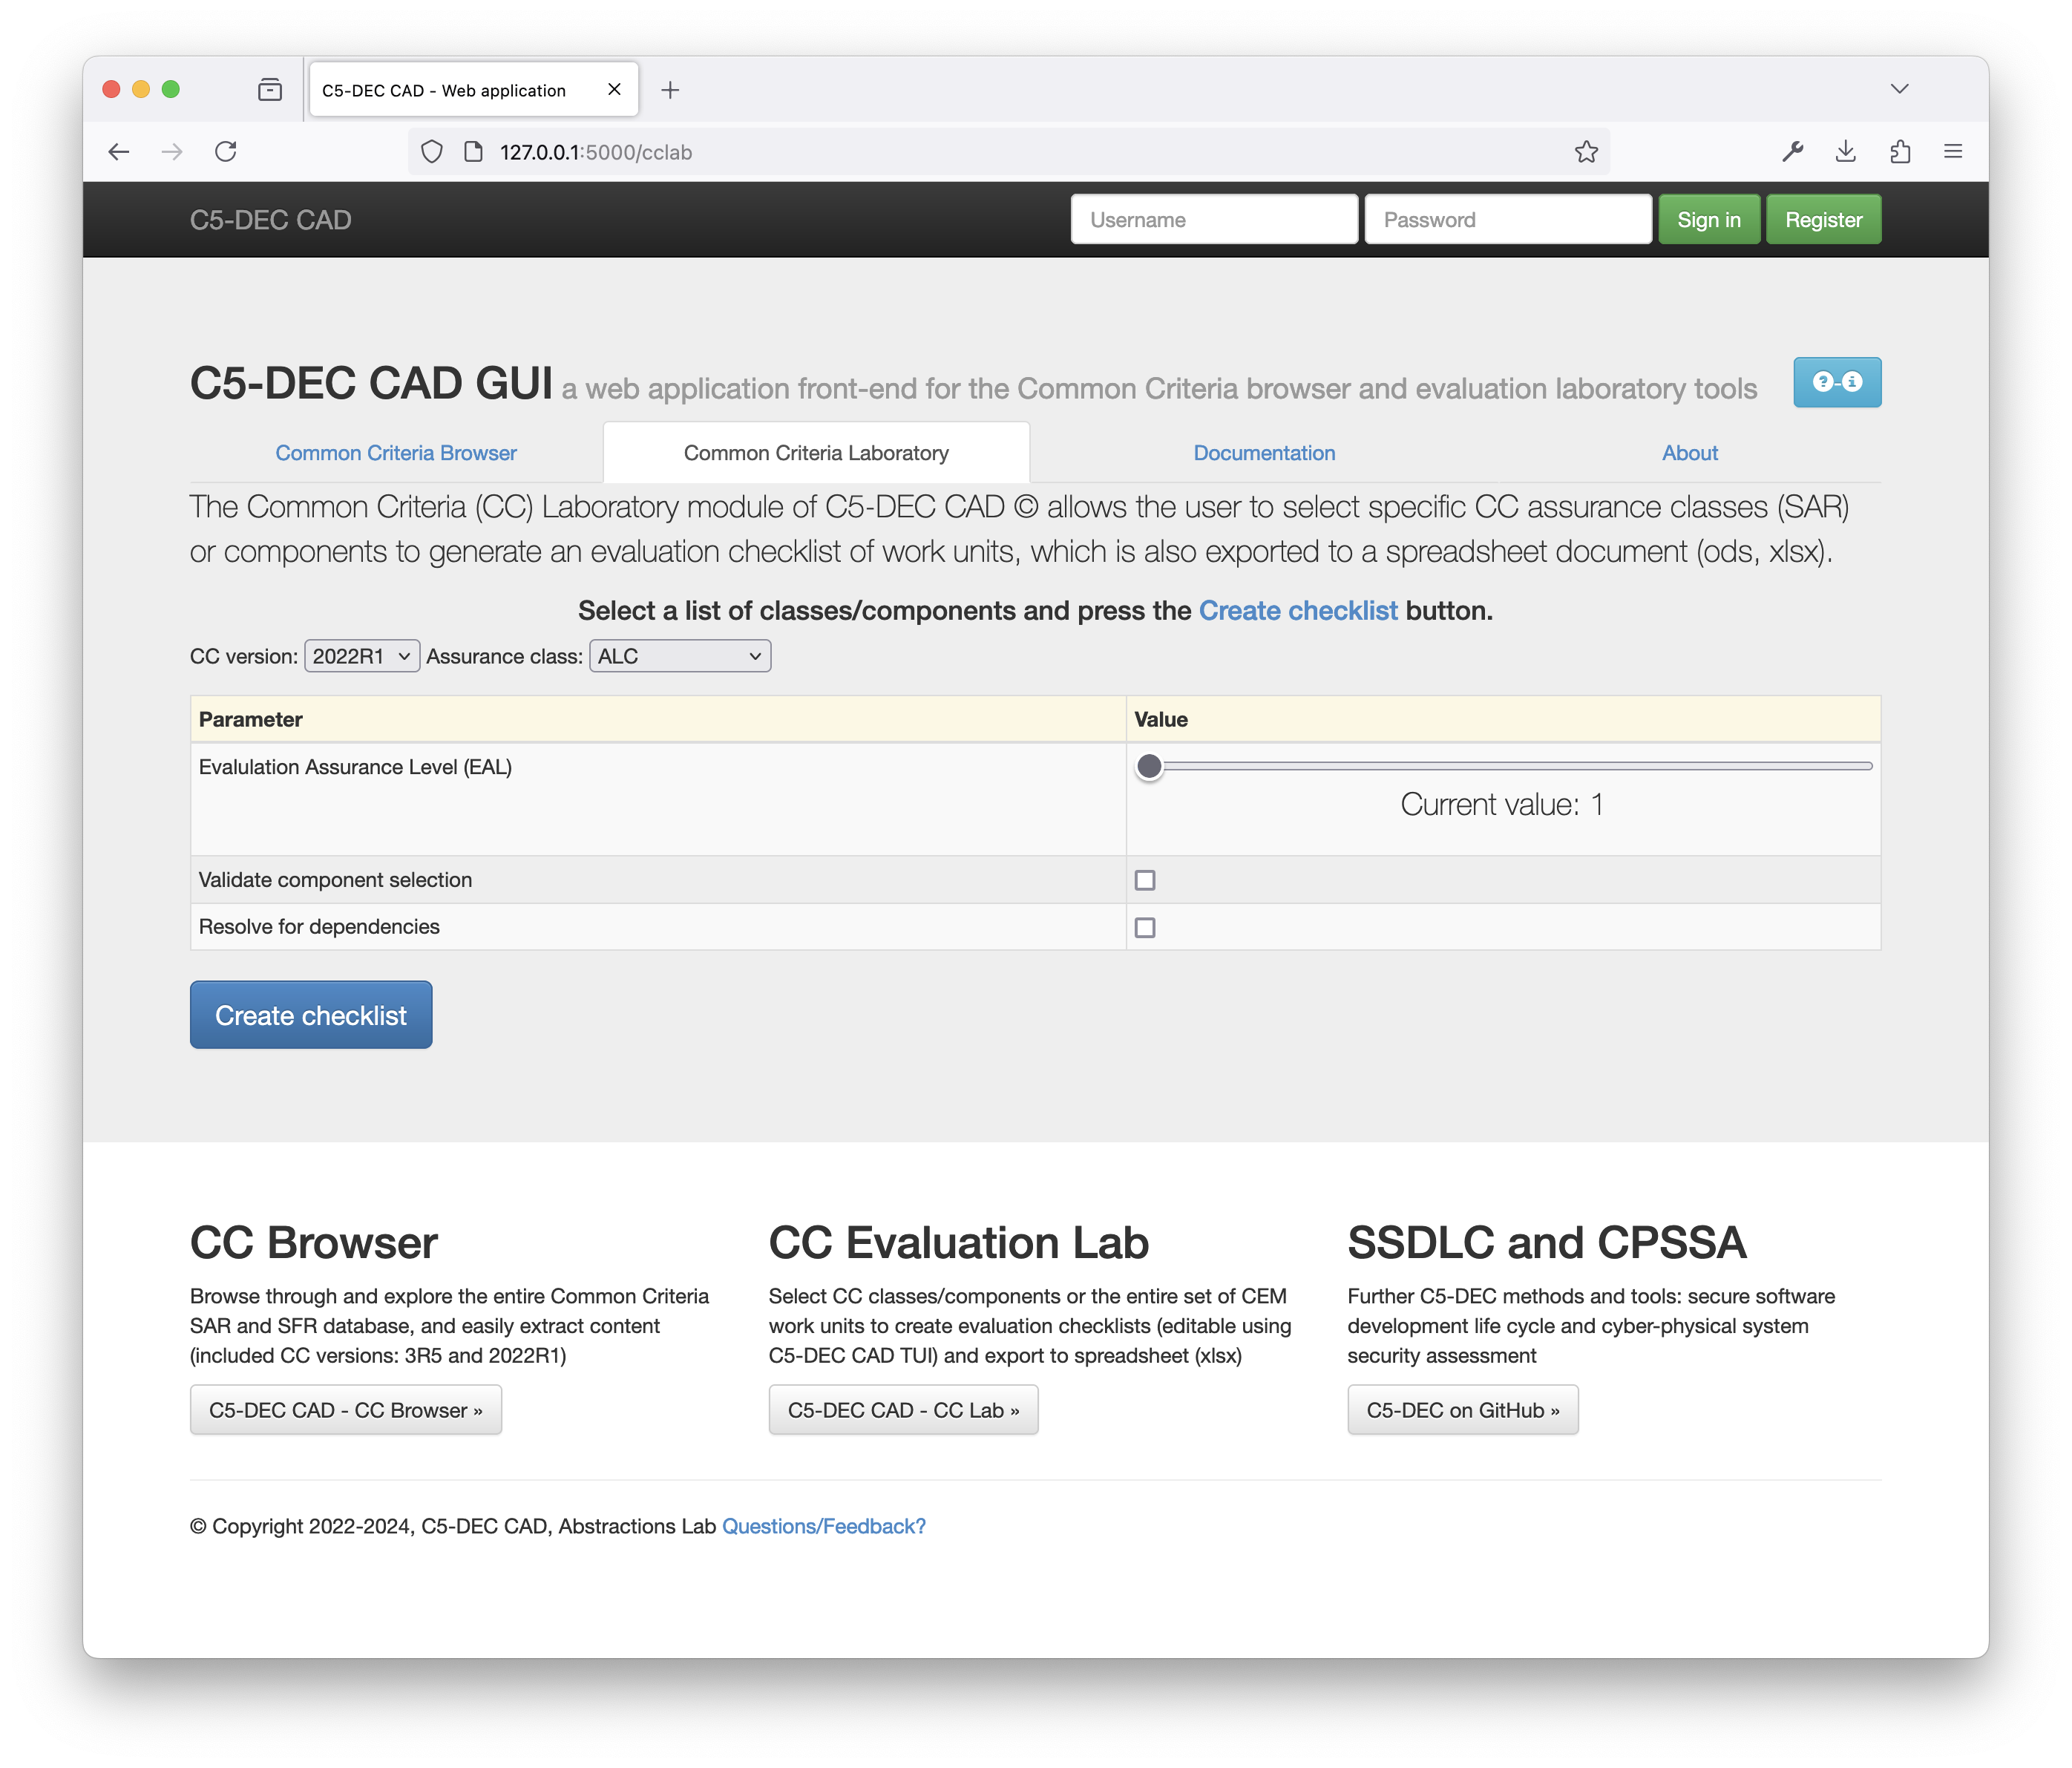Click the help and info button

tap(1837, 382)
